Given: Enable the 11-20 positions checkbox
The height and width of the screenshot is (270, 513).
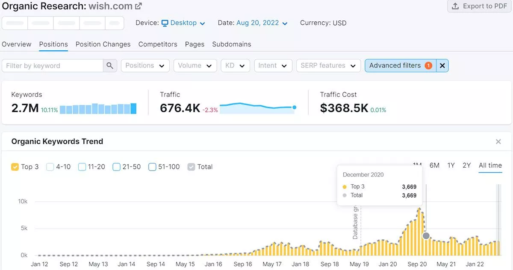Looking at the screenshot, I should (x=82, y=167).
